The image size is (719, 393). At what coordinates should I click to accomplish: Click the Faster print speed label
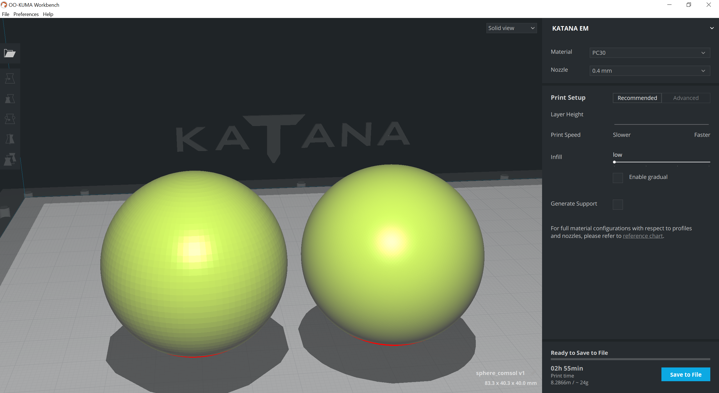702,135
